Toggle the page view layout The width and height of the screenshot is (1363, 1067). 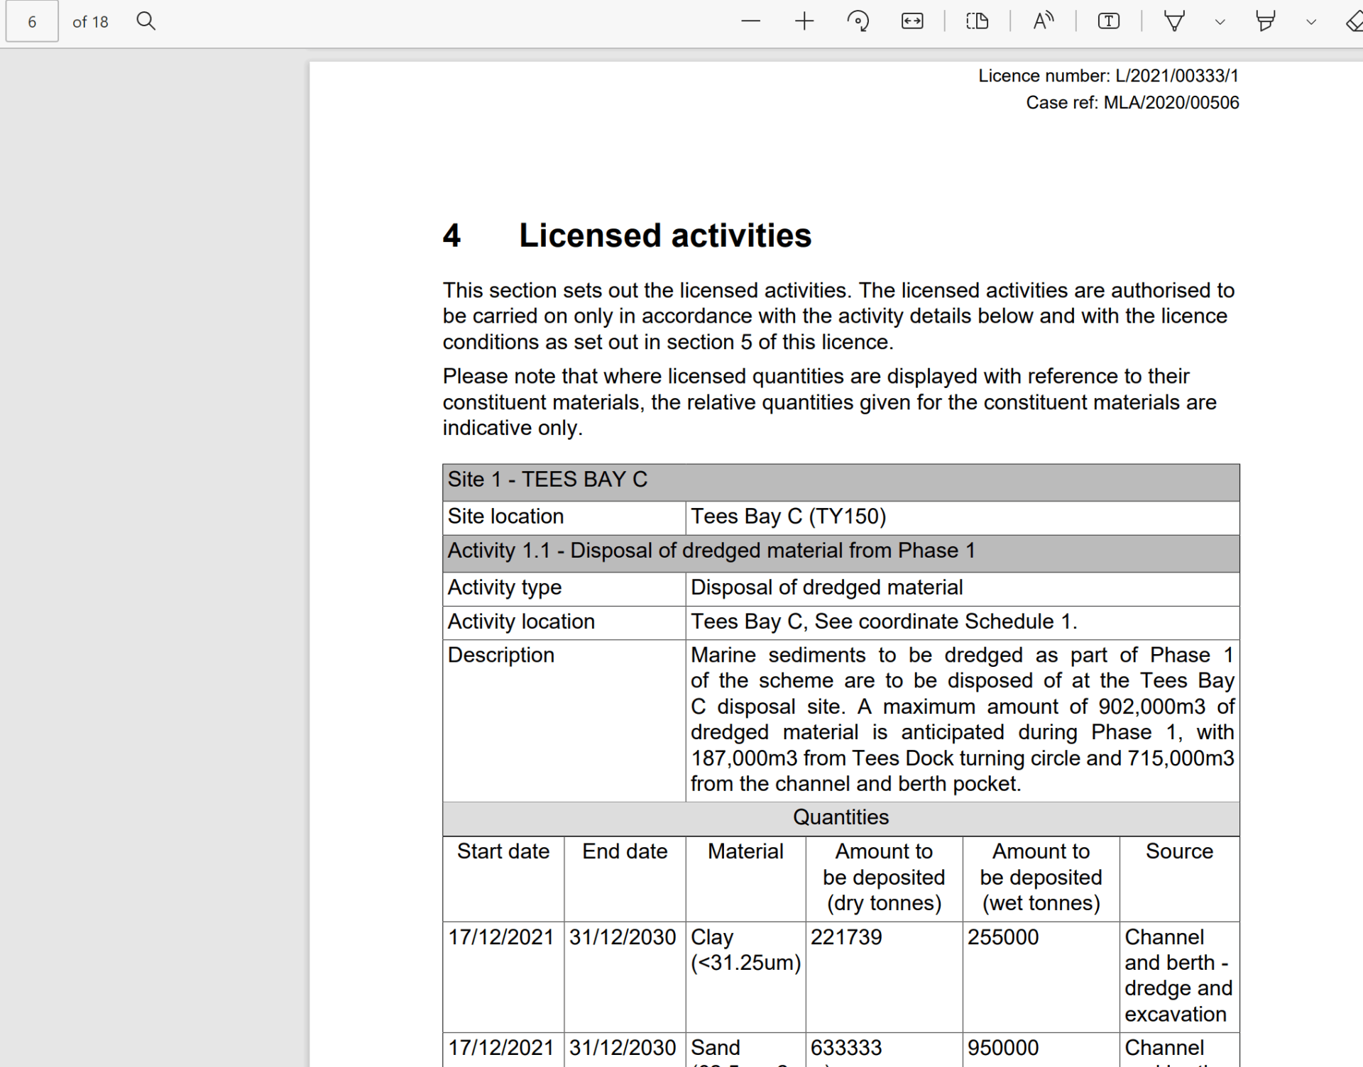[978, 21]
